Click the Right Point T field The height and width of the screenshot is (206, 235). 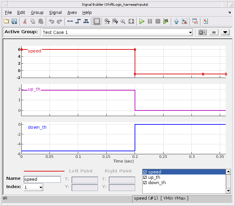(122, 180)
